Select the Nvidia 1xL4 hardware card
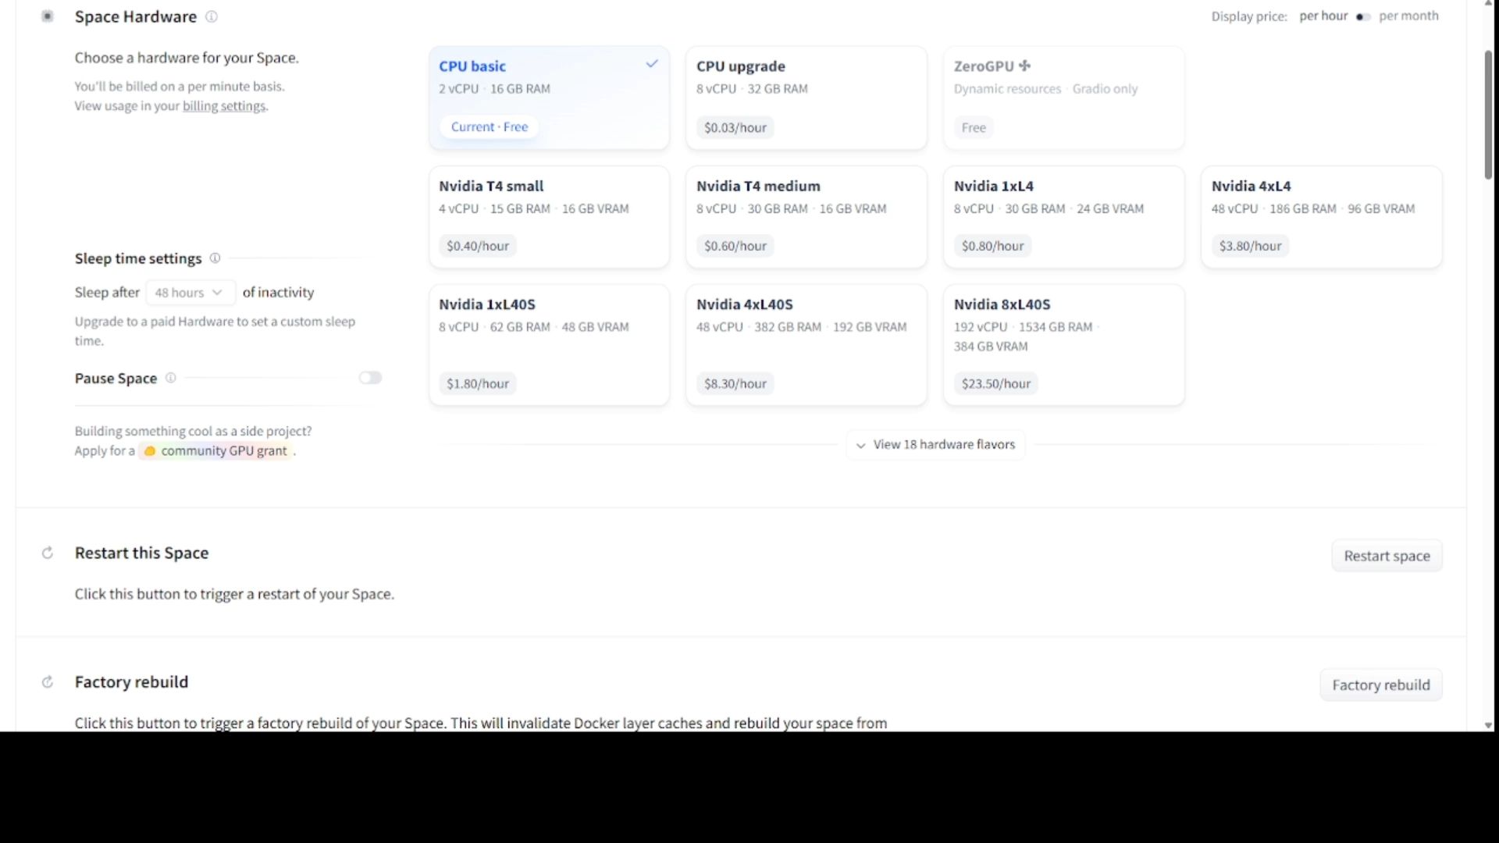The height and width of the screenshot is (843, 1499). click(1063, 217)
